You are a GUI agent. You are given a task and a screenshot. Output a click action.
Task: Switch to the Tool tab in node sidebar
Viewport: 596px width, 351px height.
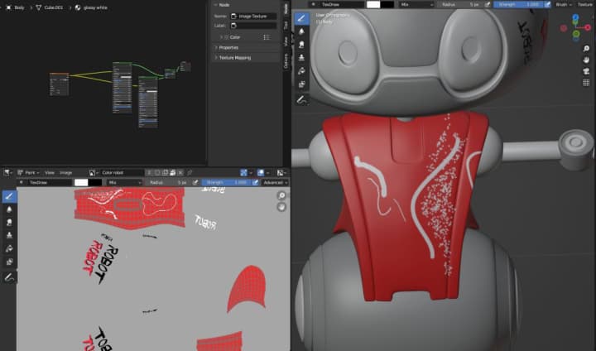click(286, 25)
